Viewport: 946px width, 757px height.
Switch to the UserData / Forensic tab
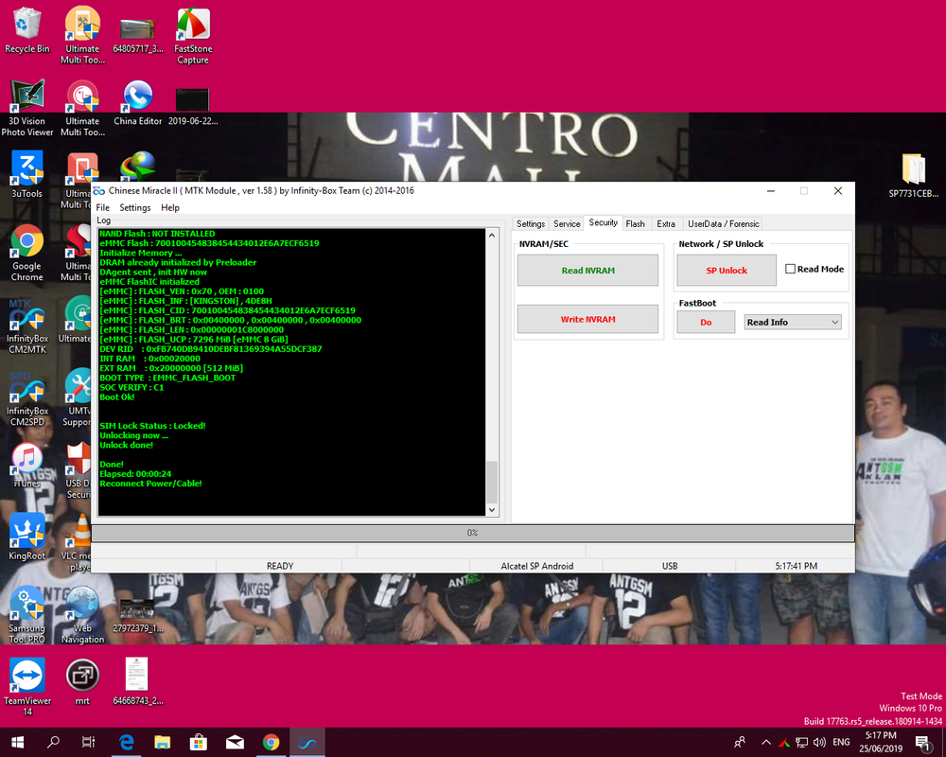tap(724, 224)
